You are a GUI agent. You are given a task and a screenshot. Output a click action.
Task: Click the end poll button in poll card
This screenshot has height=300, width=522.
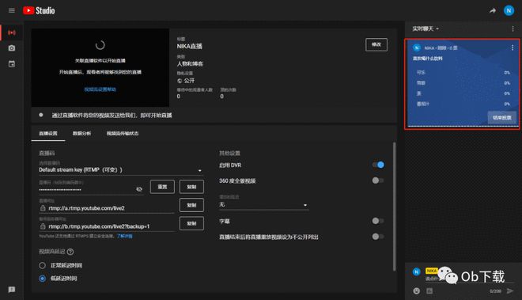point(502,118)
